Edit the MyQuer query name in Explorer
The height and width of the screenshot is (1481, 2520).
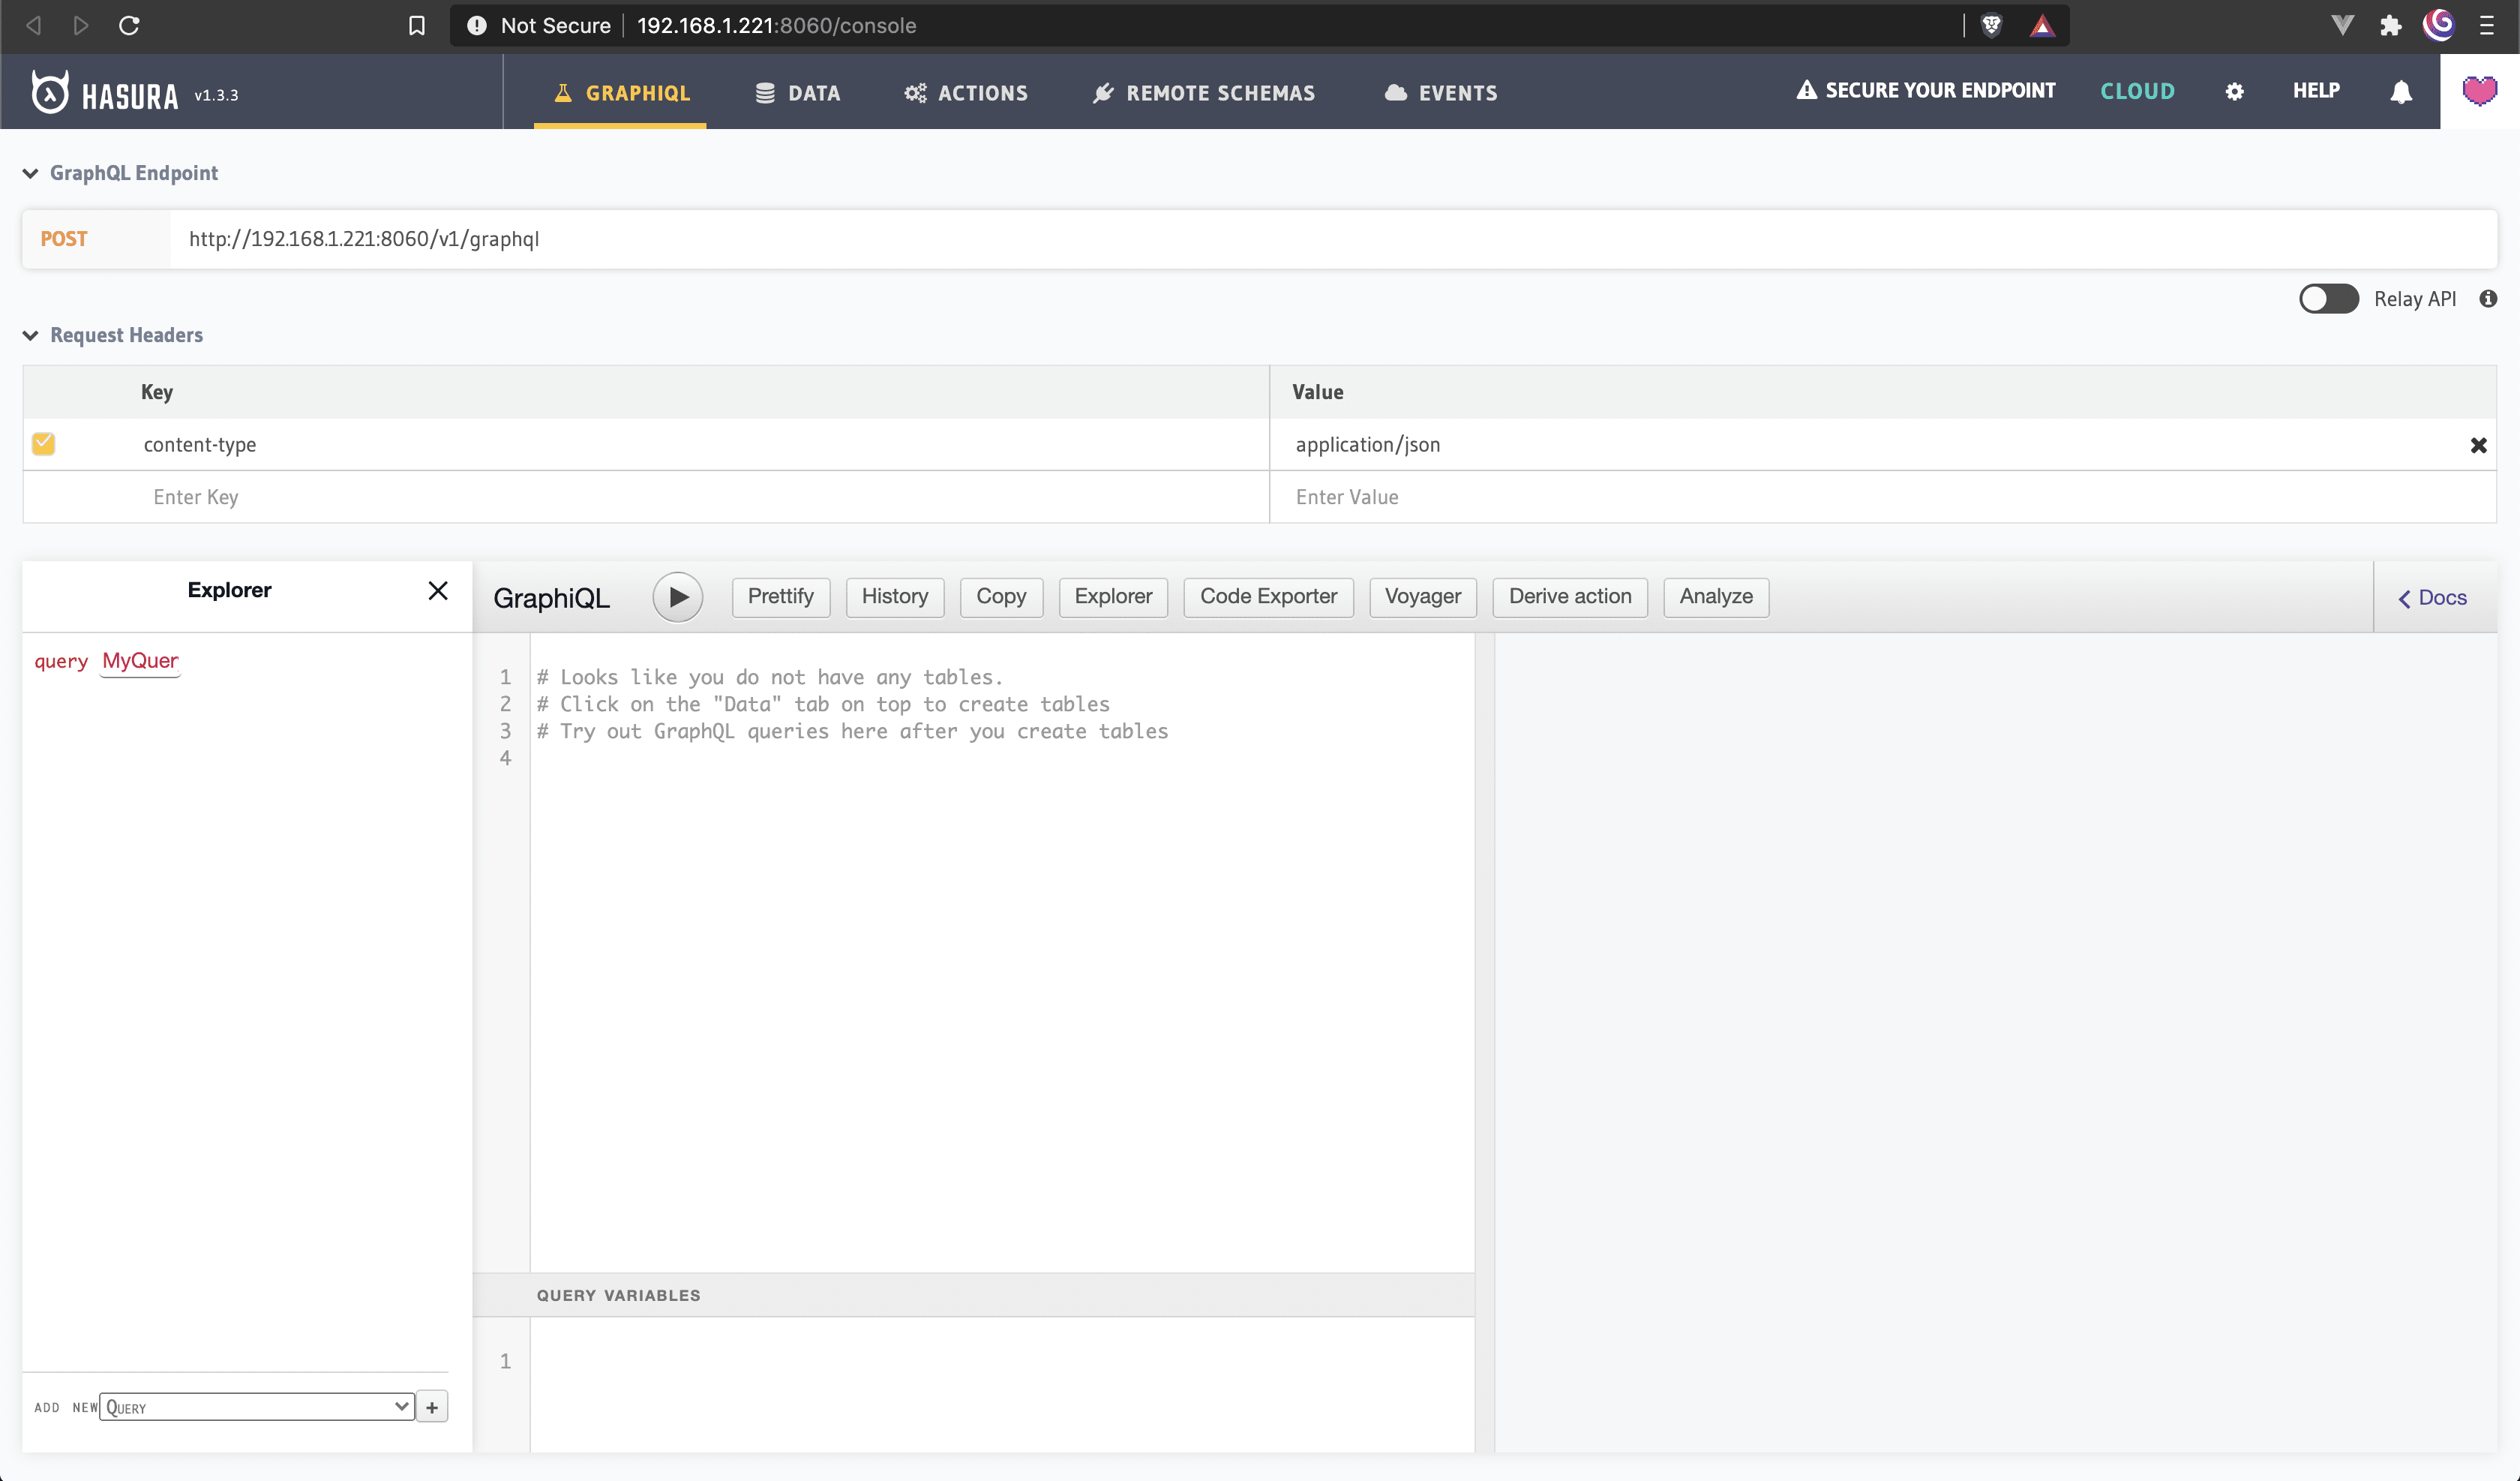[x=140, y=662]
